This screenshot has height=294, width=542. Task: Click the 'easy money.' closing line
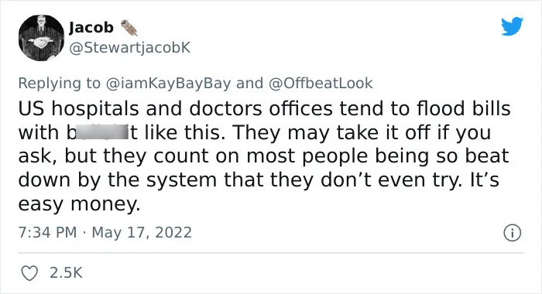pos(79,203)
